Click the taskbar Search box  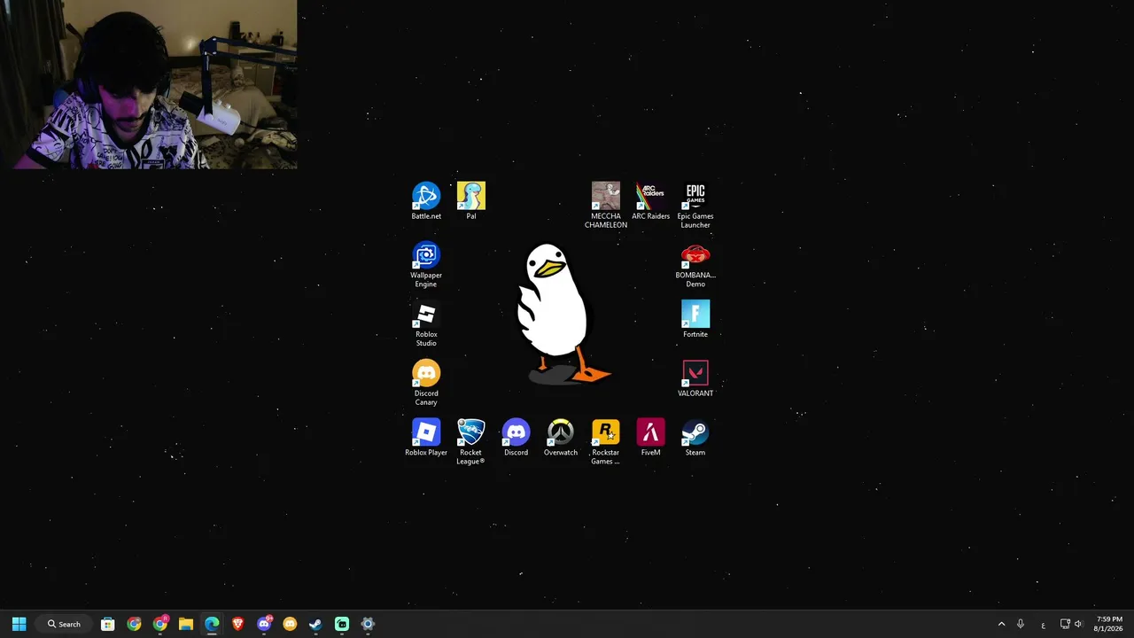(65, 624)
